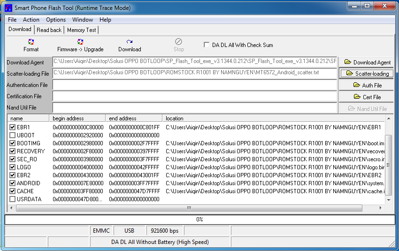This screenshot has height=251, width=399.
Task: Click the Format toolbar icon
Action: click(31, 45)
